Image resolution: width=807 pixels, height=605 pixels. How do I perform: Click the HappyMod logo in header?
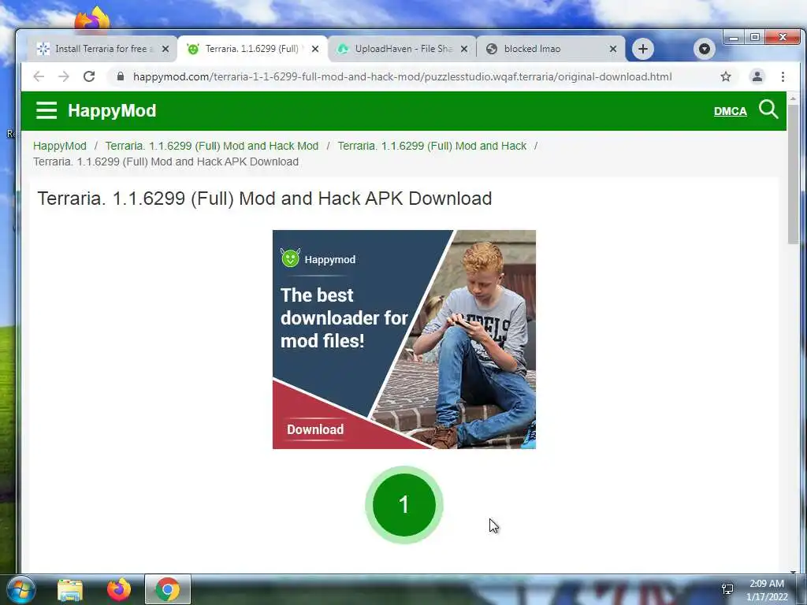pyautogui.click(x=112, y=110)
